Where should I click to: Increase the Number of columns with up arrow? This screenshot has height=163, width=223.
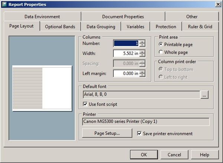pyautogui.click(x=142, y=42)
